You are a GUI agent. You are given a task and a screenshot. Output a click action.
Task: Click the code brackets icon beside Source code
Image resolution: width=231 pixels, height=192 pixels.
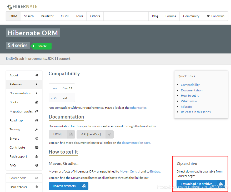coord(37,178)
